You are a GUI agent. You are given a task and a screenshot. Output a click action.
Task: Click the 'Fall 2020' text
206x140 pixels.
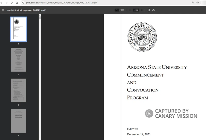[132, 129]
